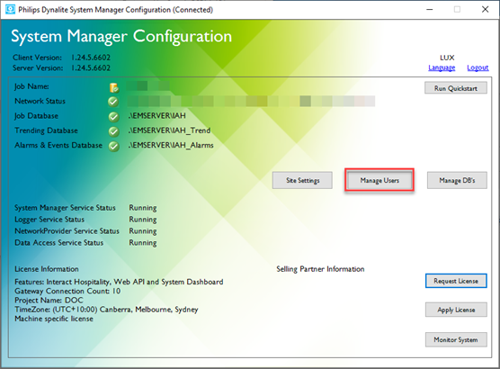This screenshot has width=500, height=369.
Task: Click the Alarms & Events Database check icon
Action: click(x=113, y=146)
